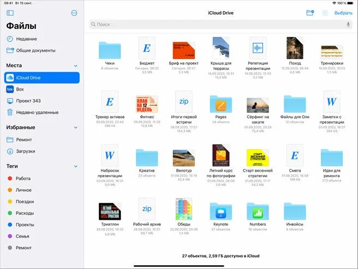This screenshot has height=269, width=358.
Task: Tap the battery indicator in status bar
Action: pos(350,3)
